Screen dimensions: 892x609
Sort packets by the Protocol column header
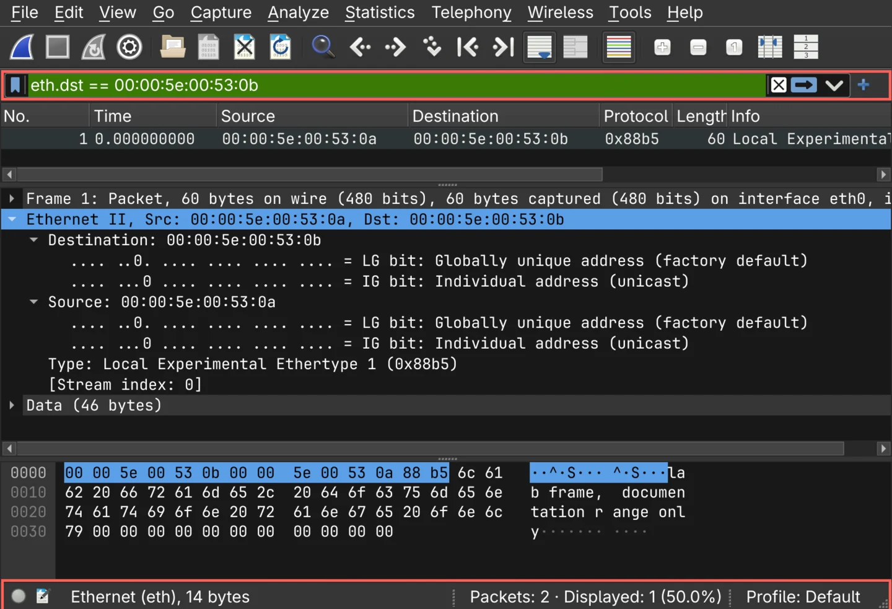tap(636, 116)
